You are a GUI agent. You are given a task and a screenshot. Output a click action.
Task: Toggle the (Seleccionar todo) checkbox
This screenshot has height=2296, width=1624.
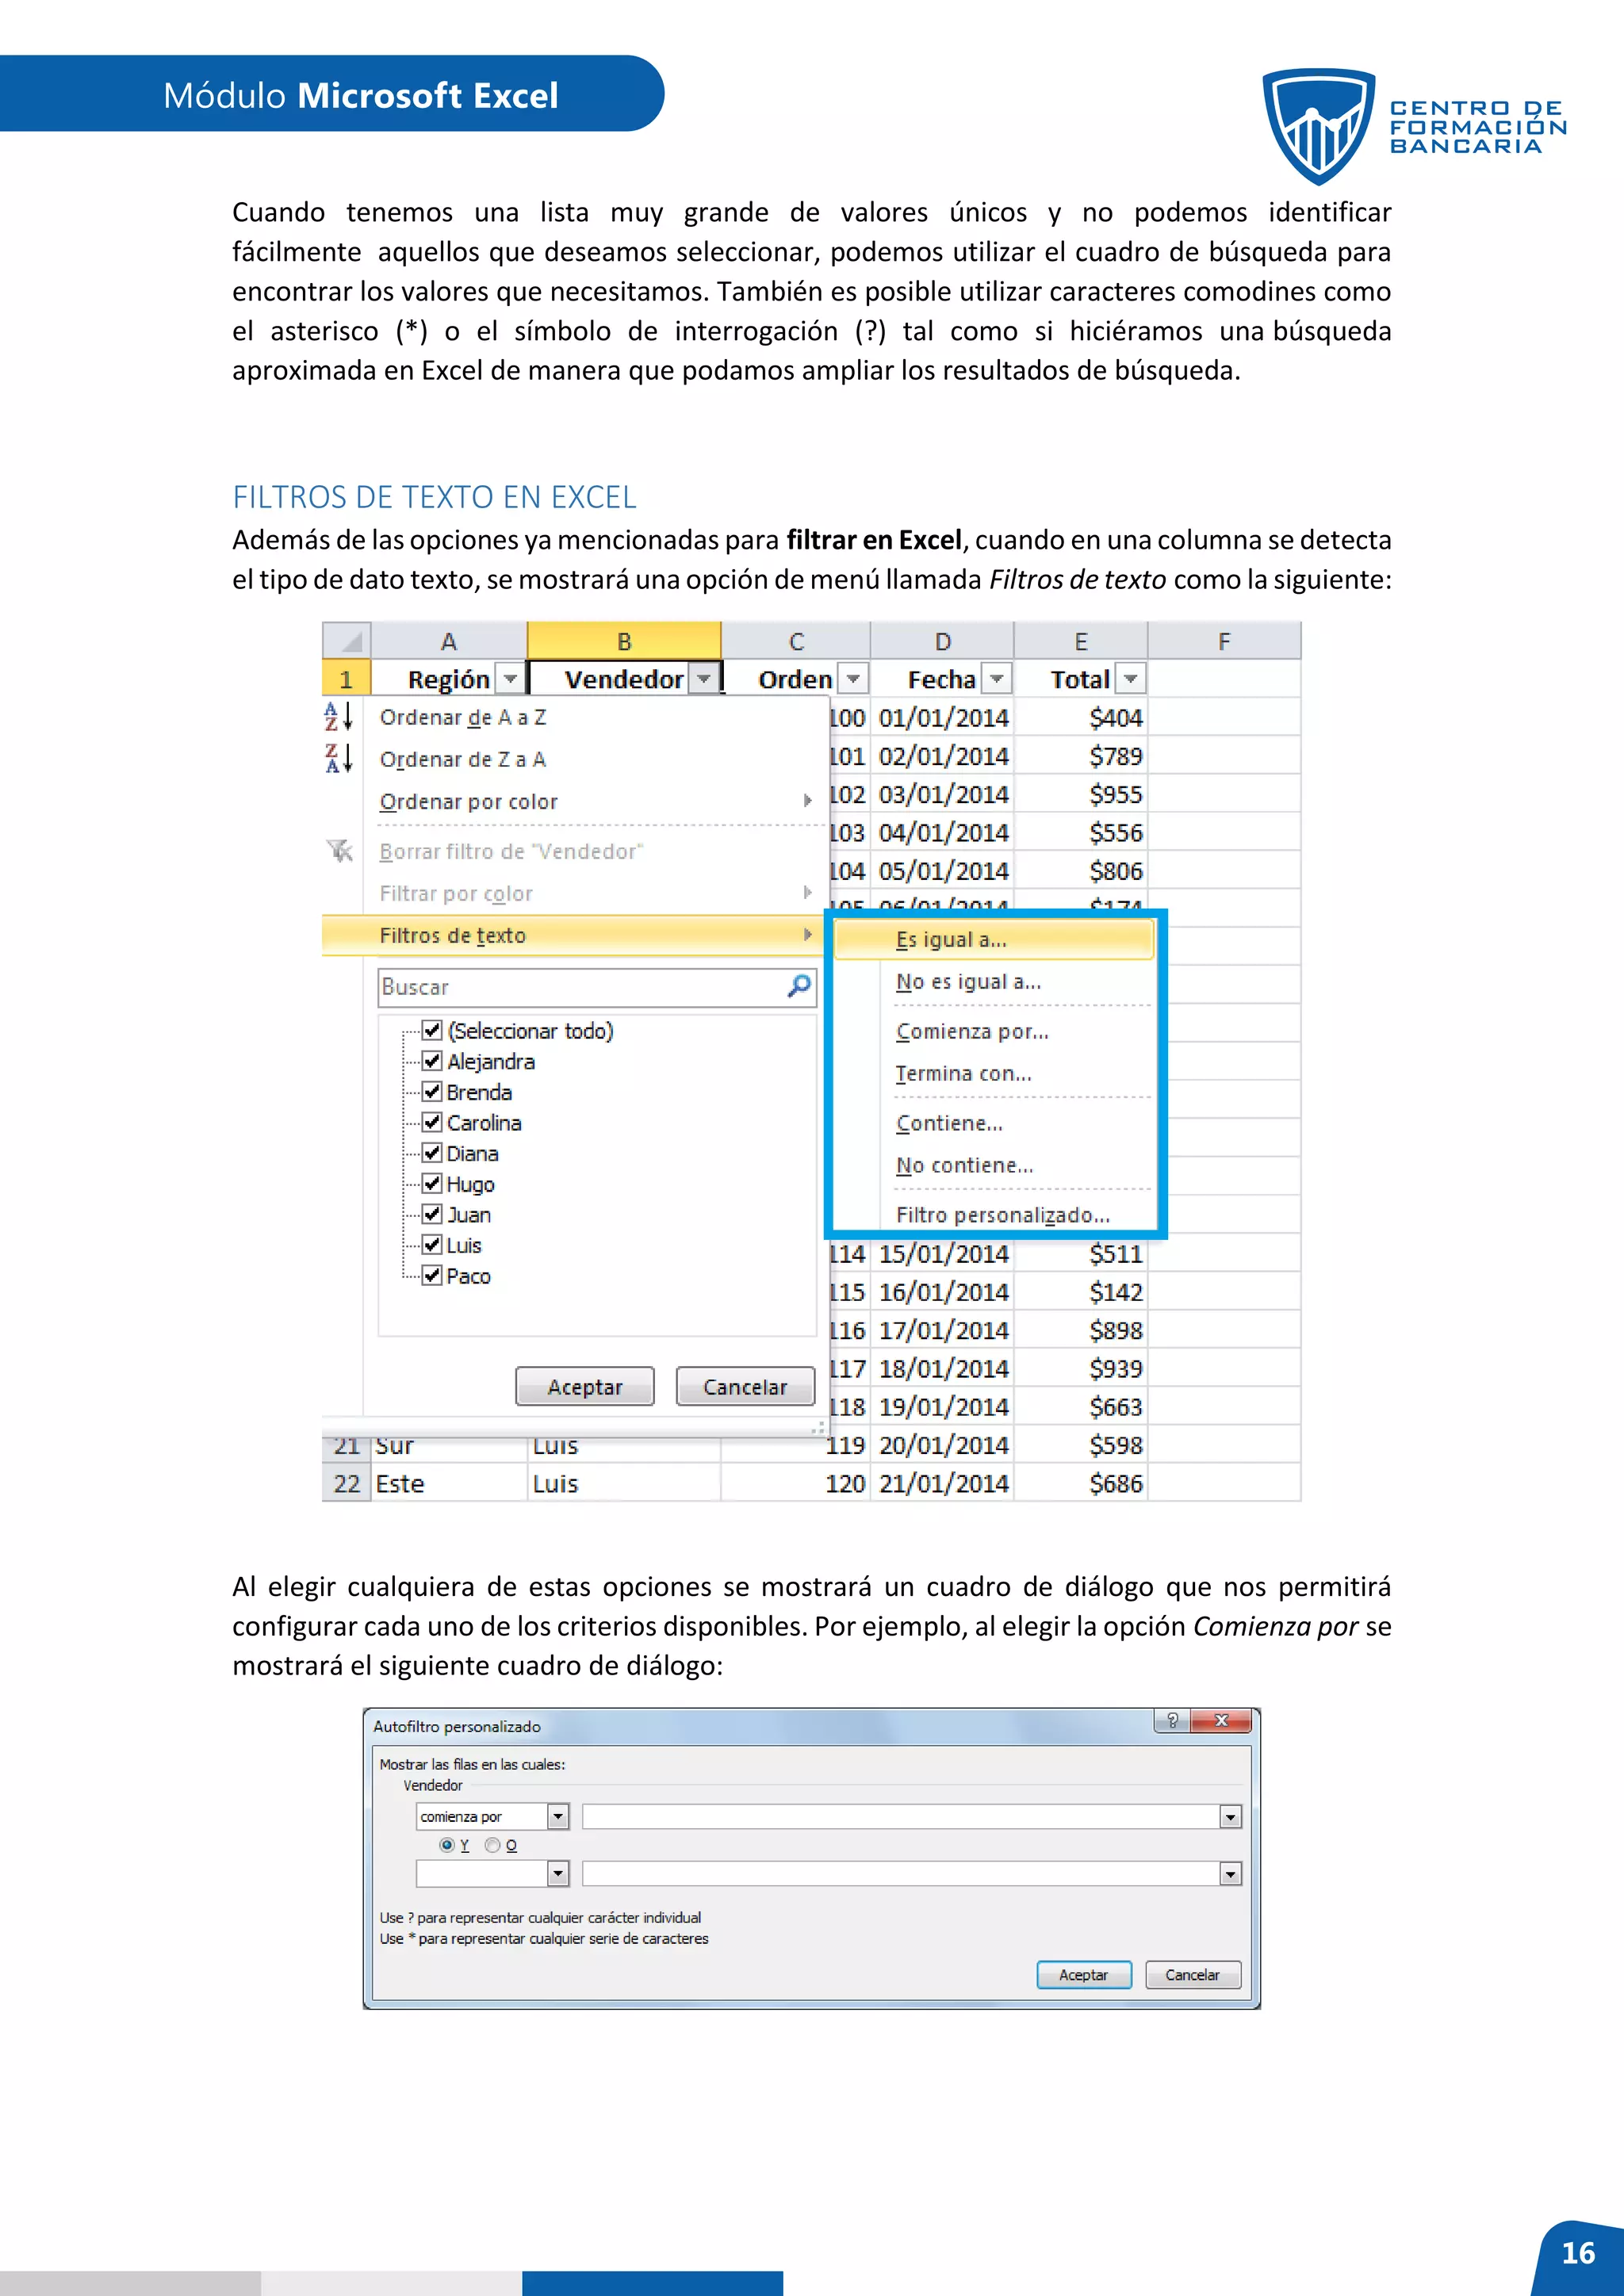[x=432, y=1030]
